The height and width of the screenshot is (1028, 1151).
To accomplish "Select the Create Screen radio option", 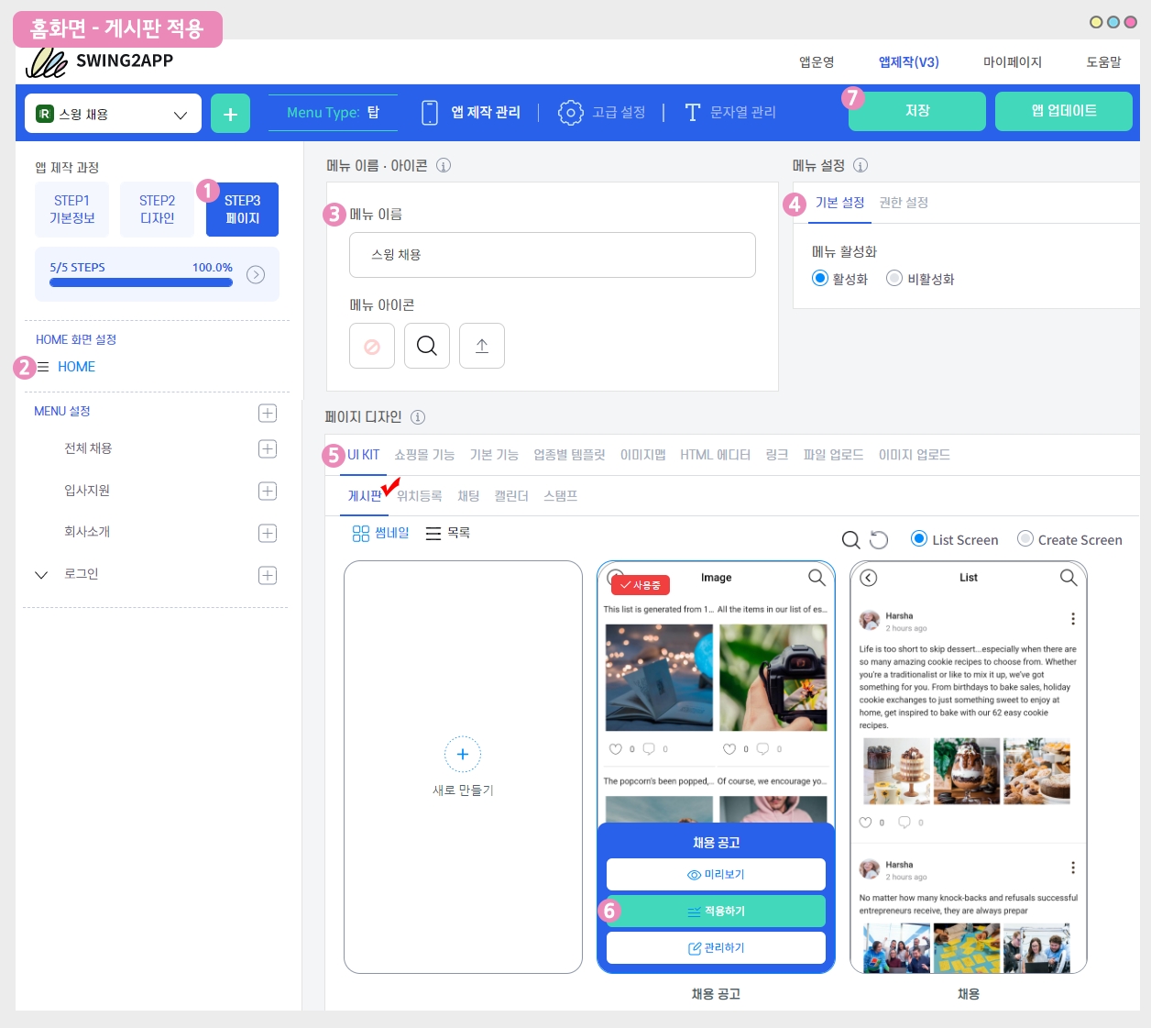I will 1025,539.
